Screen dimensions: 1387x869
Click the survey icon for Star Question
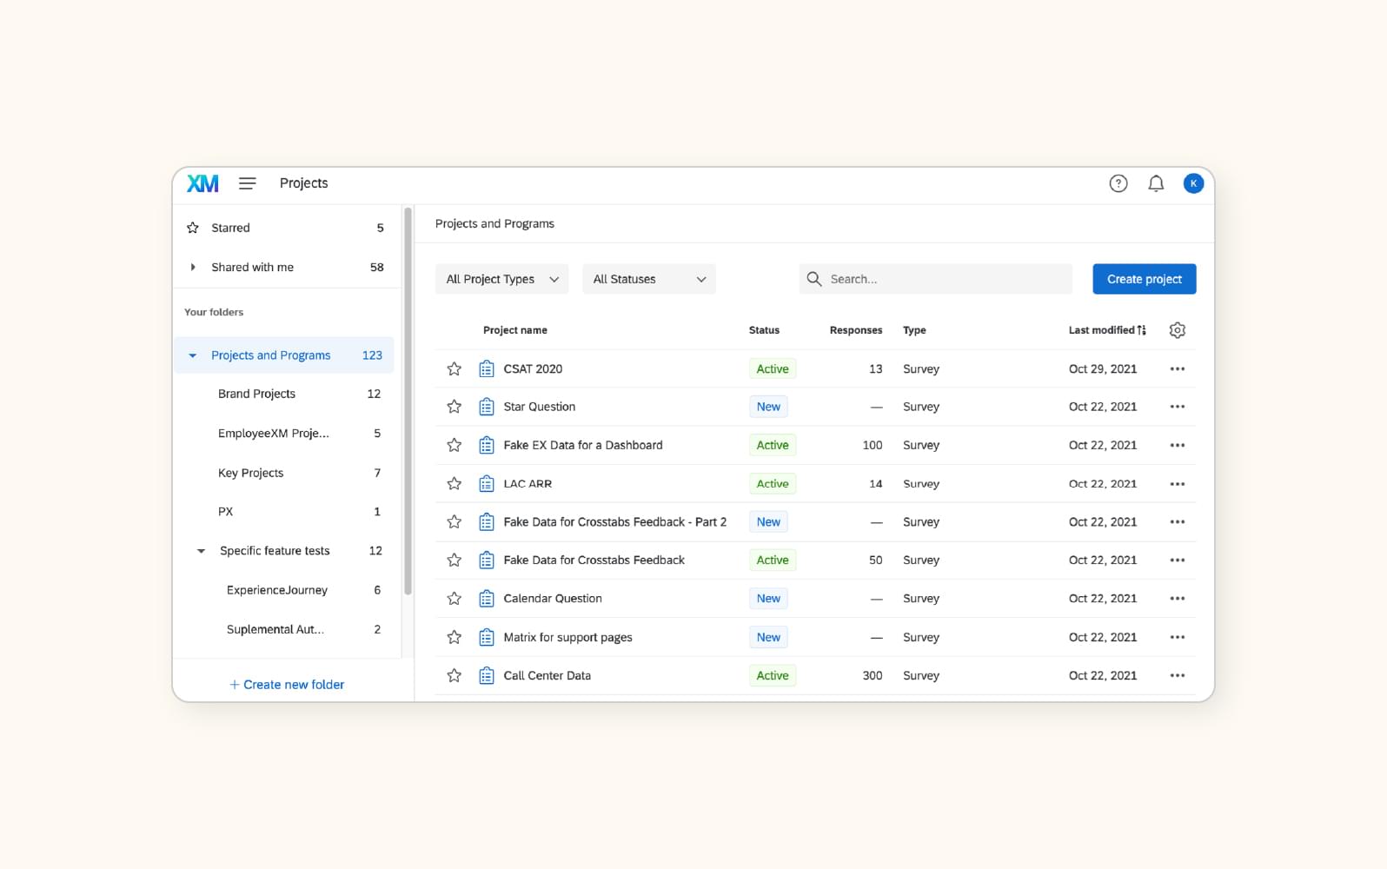click(487, 407)
